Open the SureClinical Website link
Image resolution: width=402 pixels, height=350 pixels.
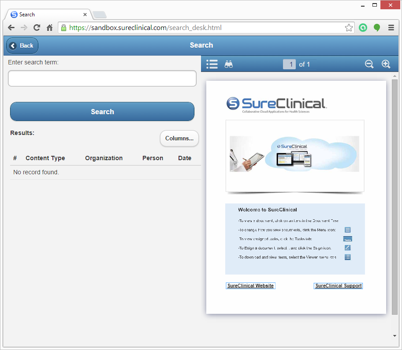250,286
